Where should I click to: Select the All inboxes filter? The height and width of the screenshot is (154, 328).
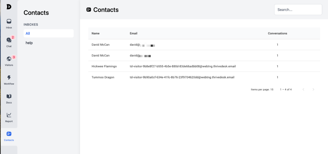[48, 33]
